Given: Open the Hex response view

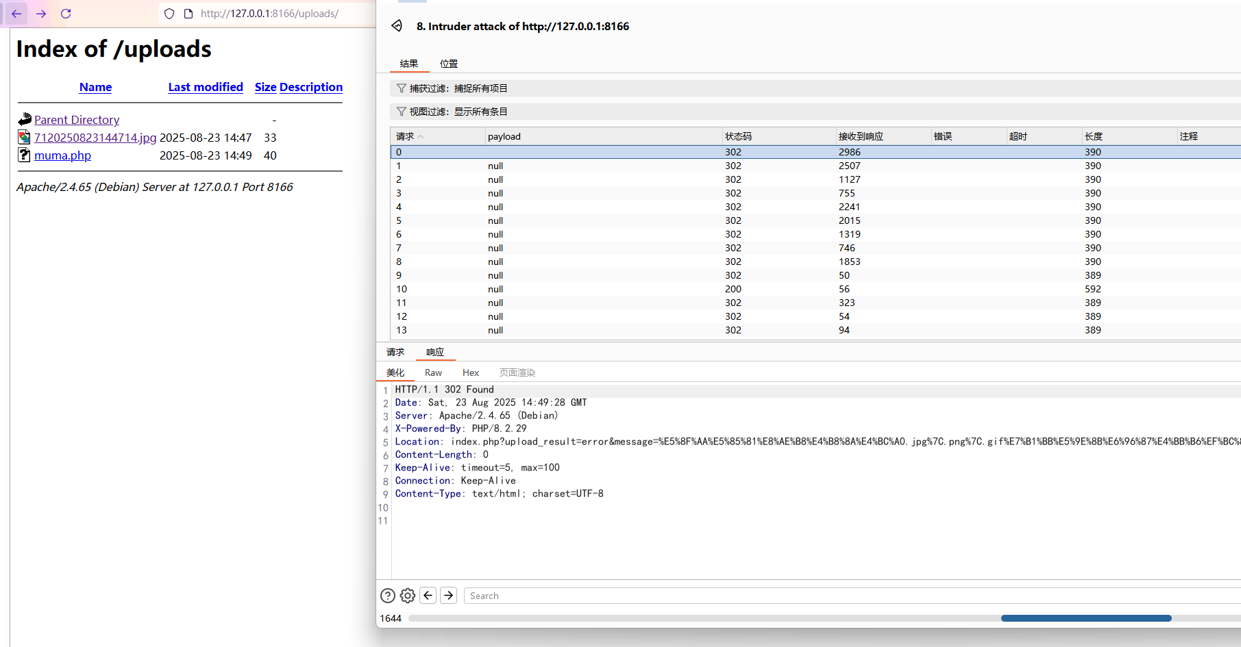Looking at the screenshot, I should (x=471, y=372).
